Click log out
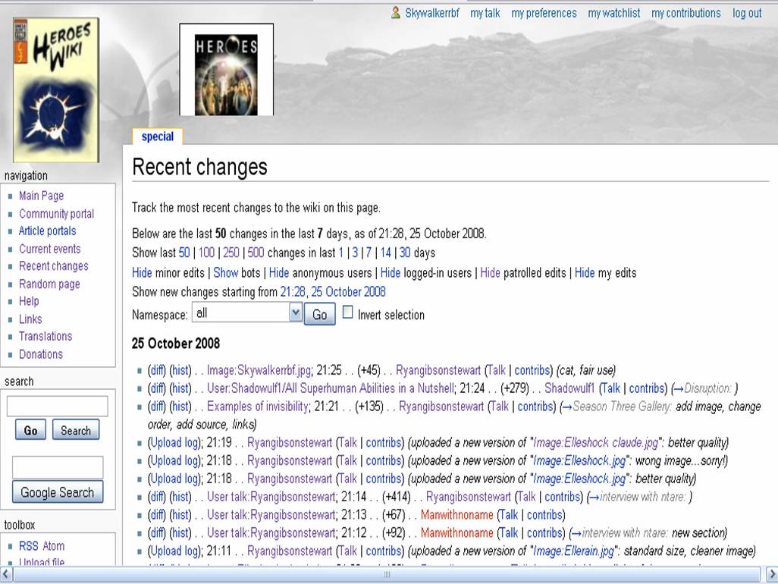The image size is (778, 584). pos(747,13)
